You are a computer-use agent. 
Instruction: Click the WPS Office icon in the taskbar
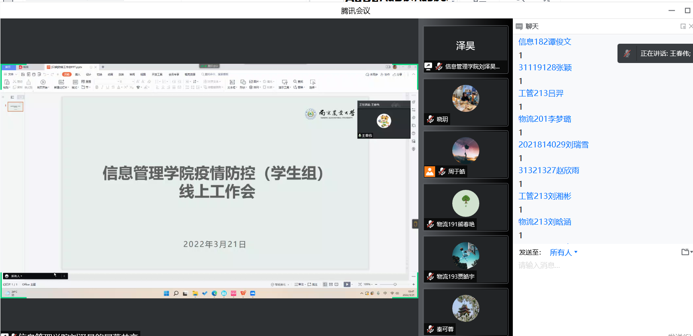coord(243,294)
